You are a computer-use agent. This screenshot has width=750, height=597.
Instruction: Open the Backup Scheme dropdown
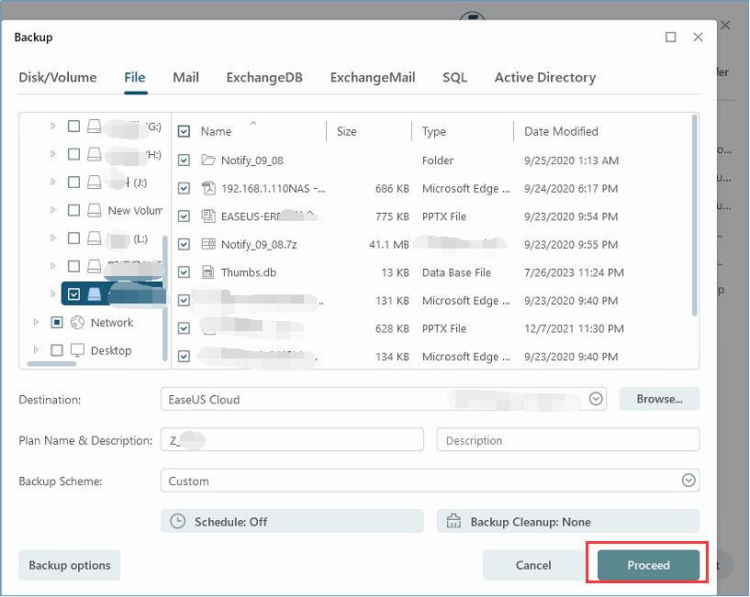click(x=688, y=481)
